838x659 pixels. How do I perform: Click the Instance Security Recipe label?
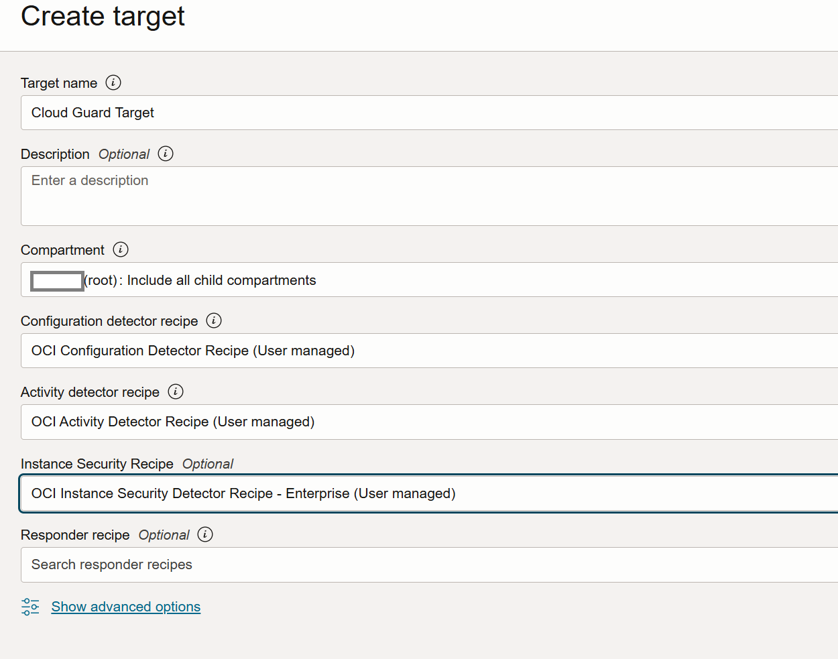tap(97, 464)
